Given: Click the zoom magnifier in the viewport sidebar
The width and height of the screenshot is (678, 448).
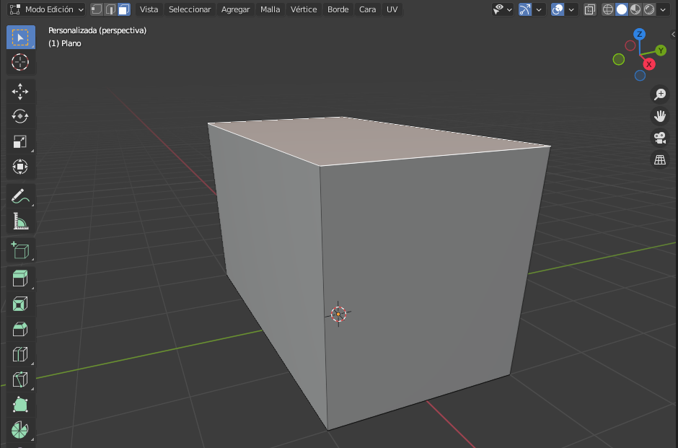Looking at the screenshot, I should pos(660,94).
